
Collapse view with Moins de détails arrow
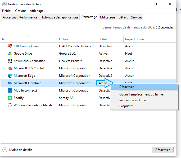[5, 150]
